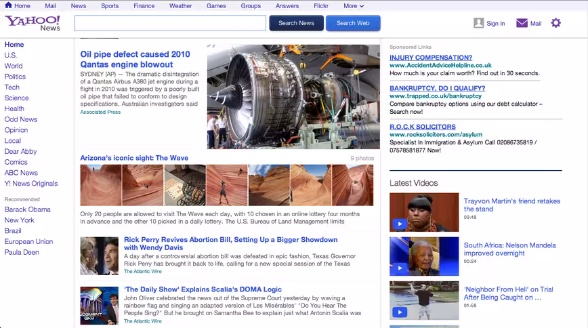Image resolution: width=588 pixels, height=328 pixels.
Task: Click The Atlantic Wire under Rick Perry story
Action: tap(143, 271)
